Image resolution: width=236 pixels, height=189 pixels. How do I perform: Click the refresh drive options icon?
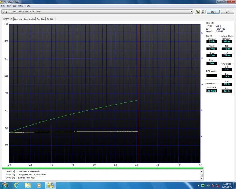197,12
